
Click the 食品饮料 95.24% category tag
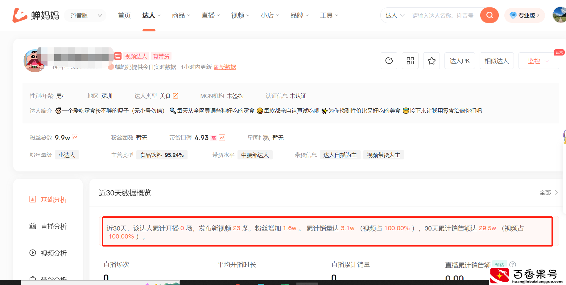pyautogui.click(x=162, y=155)
